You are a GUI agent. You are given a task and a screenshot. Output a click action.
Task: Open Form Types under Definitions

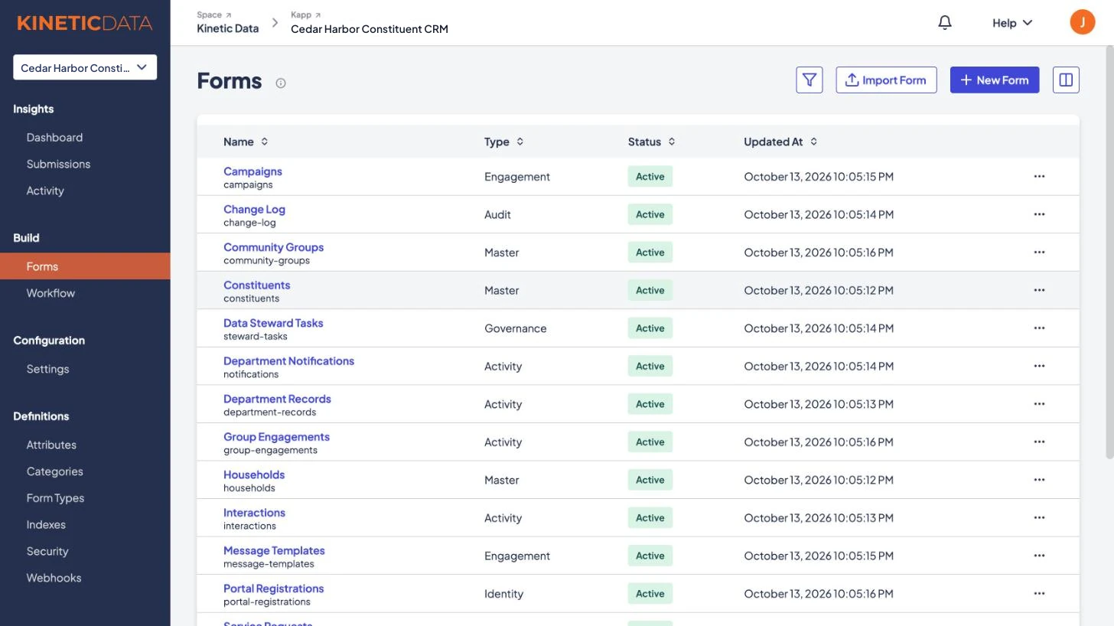(x=55, y=498)
